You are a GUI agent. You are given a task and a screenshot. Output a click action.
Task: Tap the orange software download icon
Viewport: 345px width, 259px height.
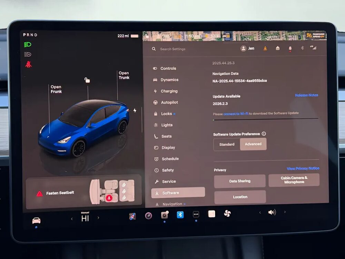pyautogui.click(x=265, y=48)
